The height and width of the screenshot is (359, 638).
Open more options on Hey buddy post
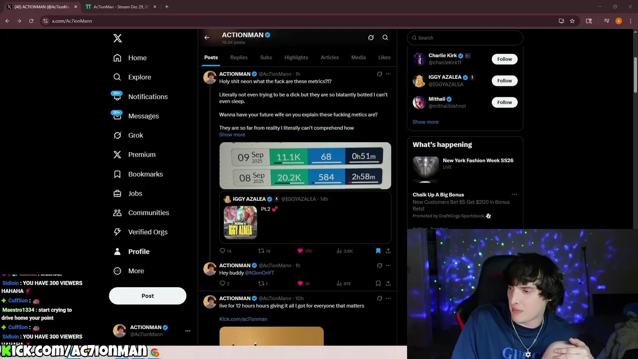388,265
